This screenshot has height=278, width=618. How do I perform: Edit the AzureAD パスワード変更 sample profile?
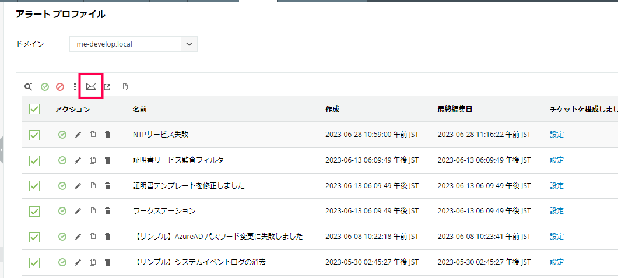click(x=78, y=237)
